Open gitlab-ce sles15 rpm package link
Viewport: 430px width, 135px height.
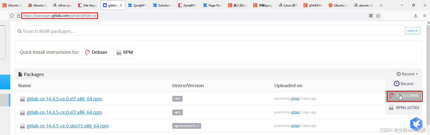click(x=68, y=126)
